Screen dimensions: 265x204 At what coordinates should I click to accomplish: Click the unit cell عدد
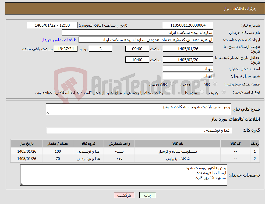click(119, 159)
